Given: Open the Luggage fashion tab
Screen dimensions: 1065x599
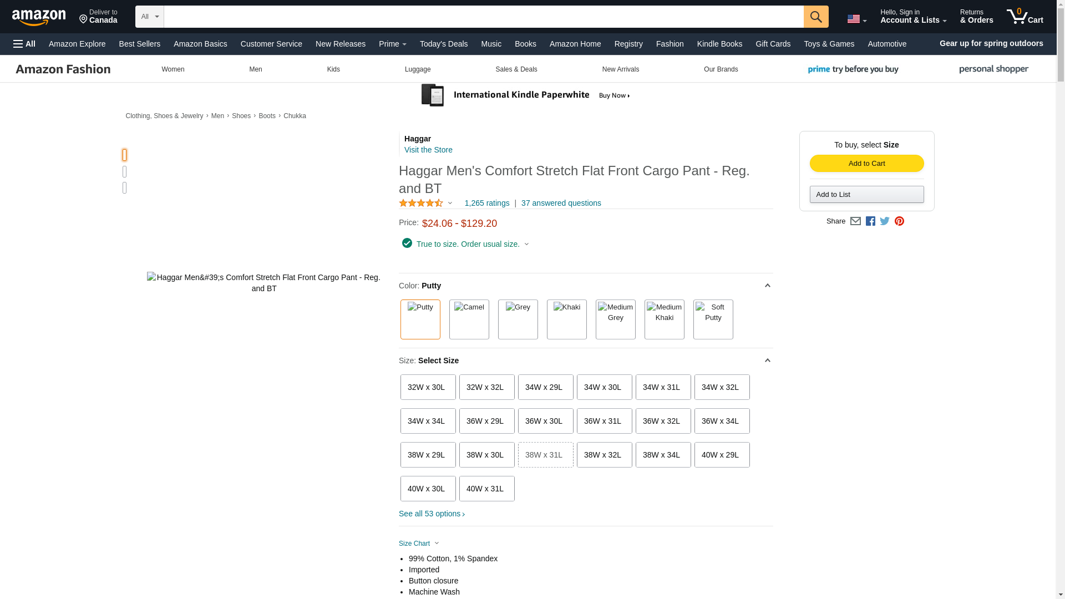Looking at the screenshot, I should [x=418, y=69].
